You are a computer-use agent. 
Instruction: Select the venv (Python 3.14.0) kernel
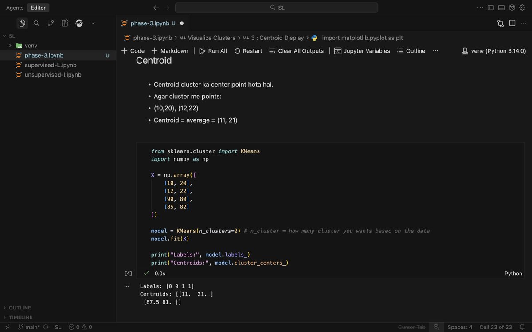click(x=493, y=51)
